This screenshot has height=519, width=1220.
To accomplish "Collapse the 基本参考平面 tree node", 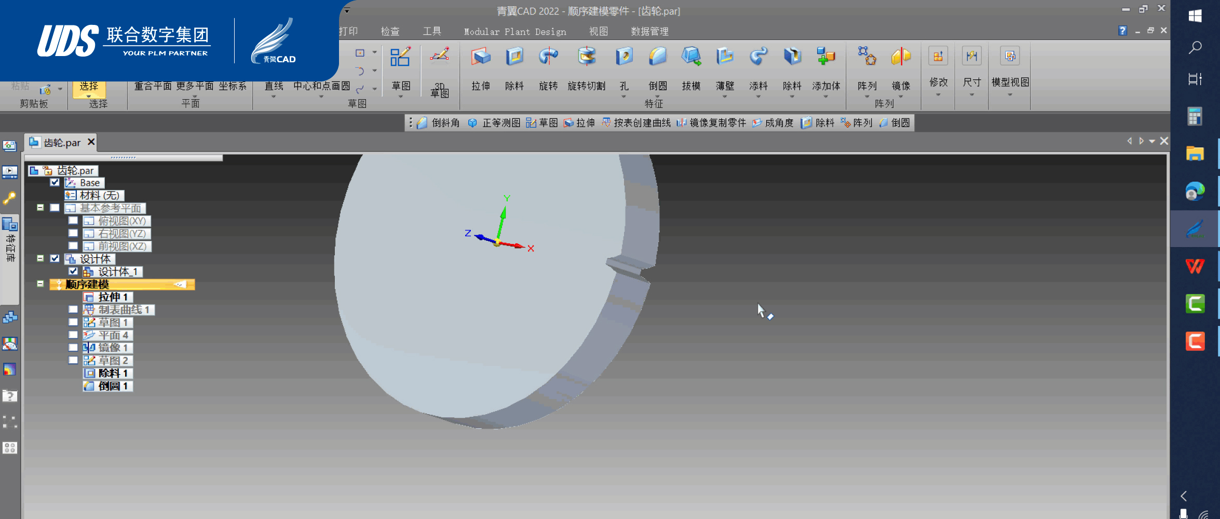I will [40, 208].
